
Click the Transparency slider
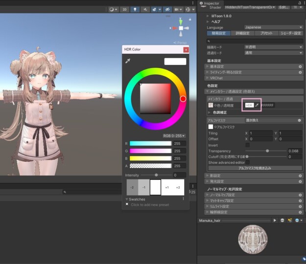point(266,151)
